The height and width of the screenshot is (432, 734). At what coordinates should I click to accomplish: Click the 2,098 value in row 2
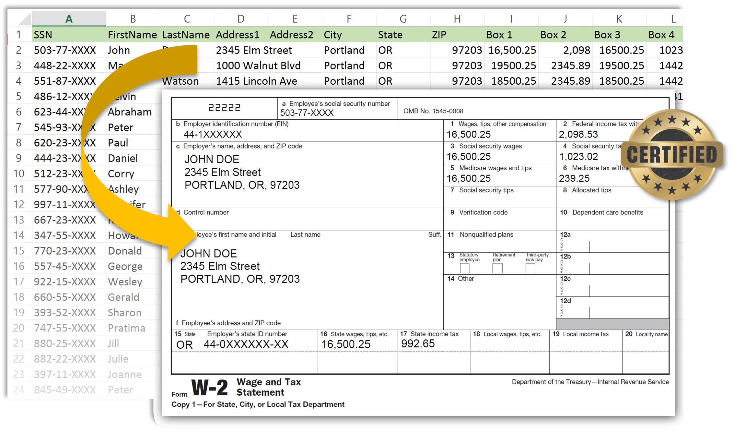565,50
